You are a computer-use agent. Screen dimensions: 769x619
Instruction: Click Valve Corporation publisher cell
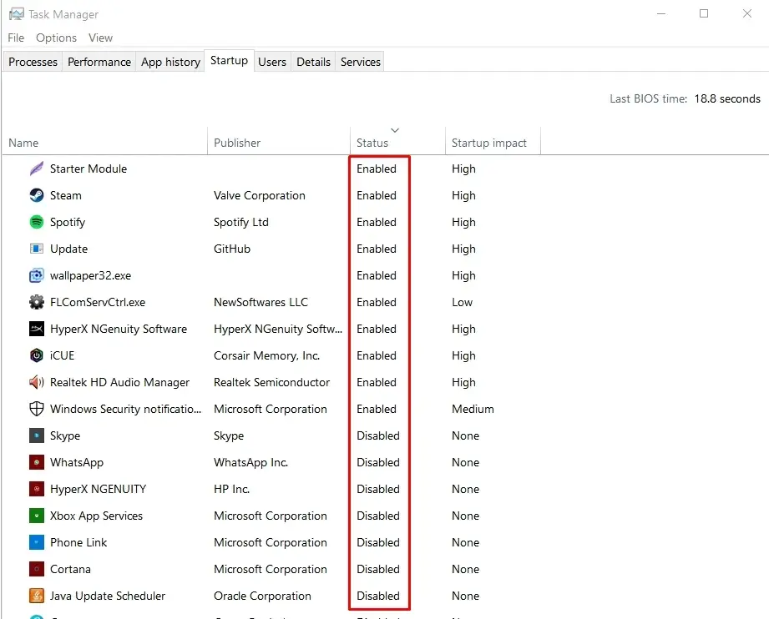pyautogui.click(x=260, y=195)
